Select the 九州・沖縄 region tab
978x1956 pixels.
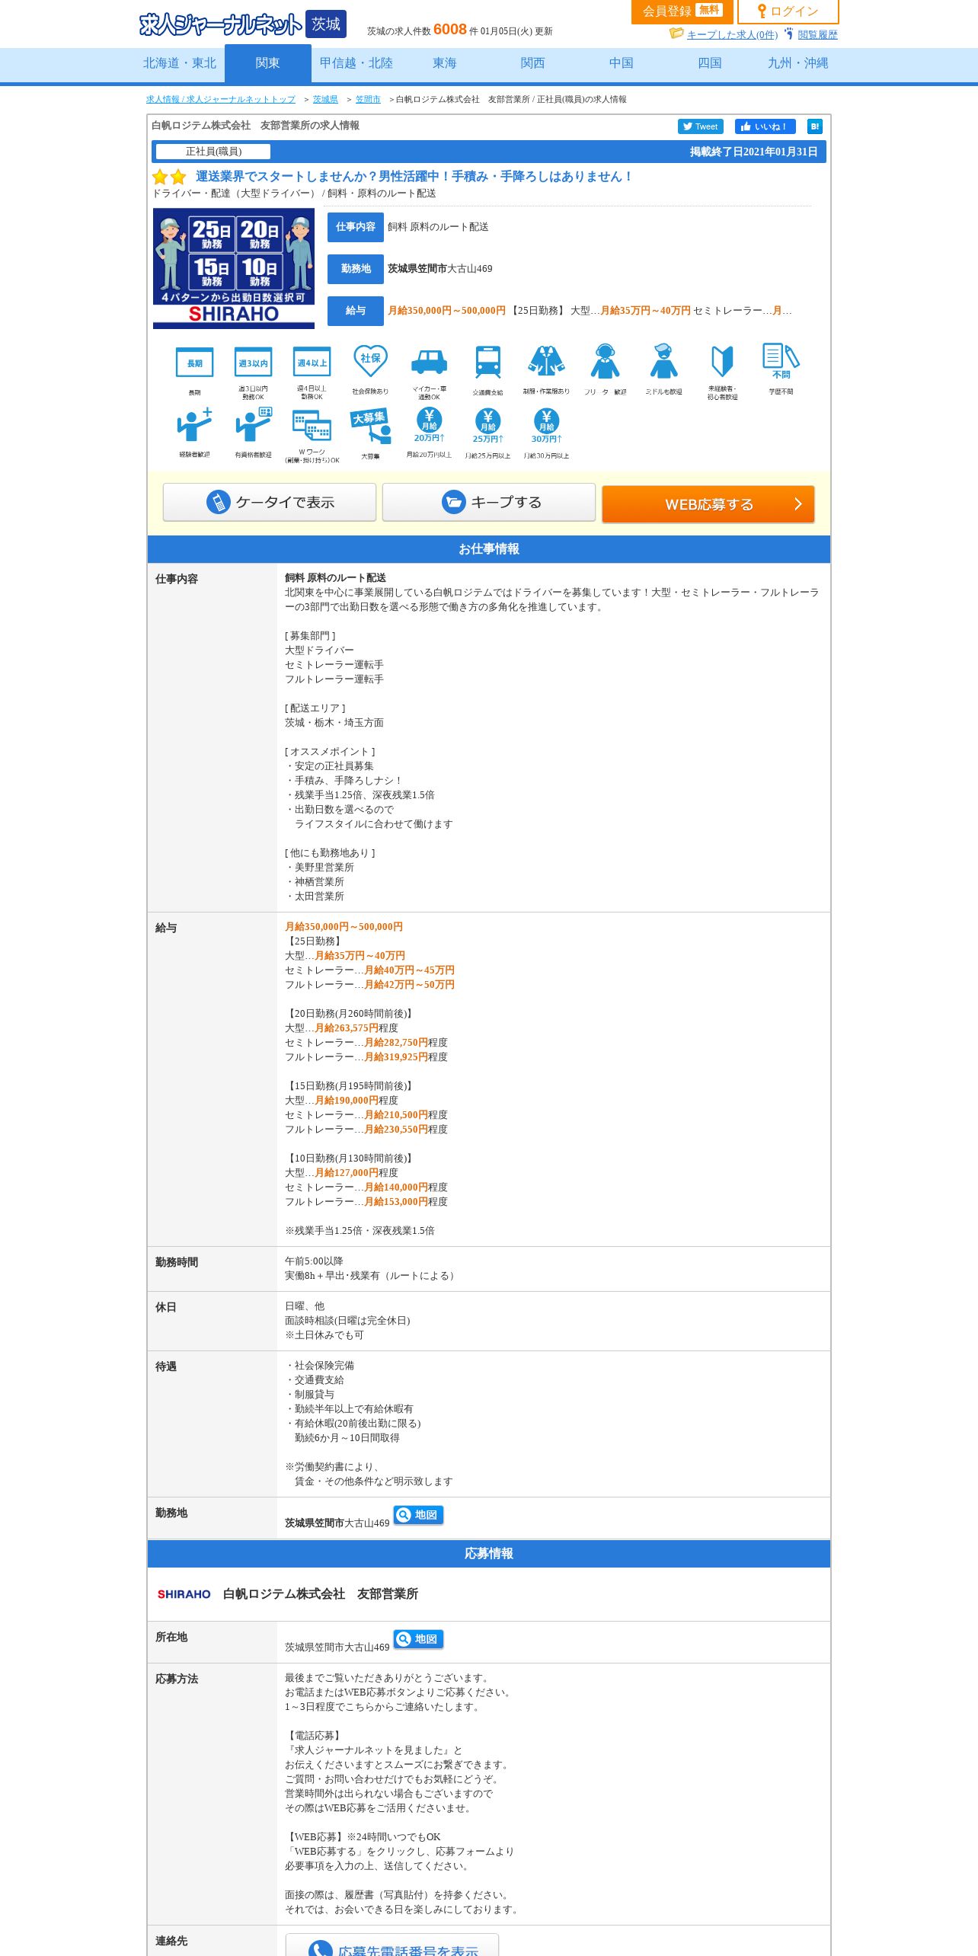(798, 63)
